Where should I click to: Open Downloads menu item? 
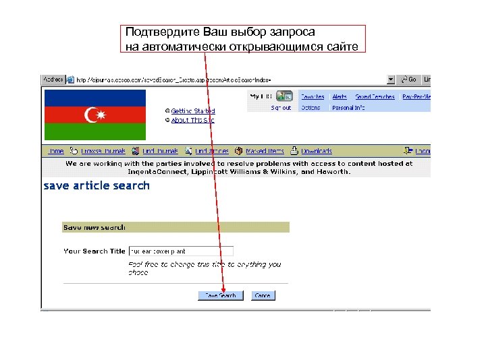pos(317,151)
